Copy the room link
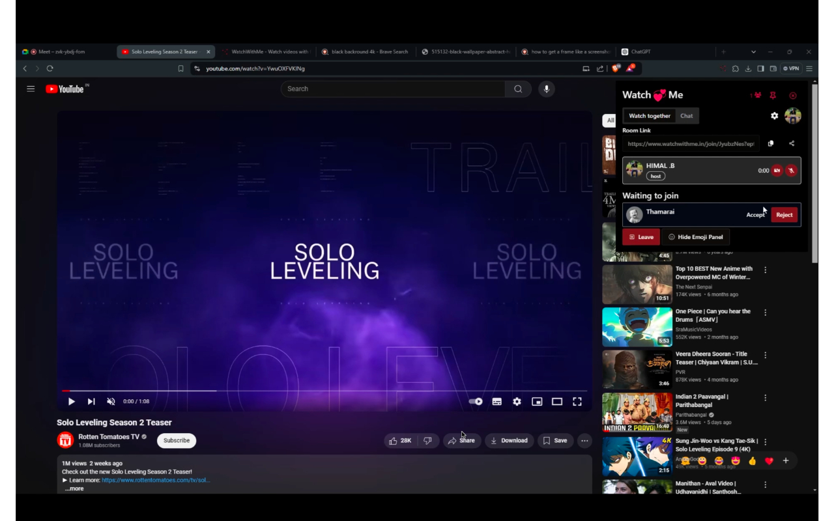 [x=771, y=143]
